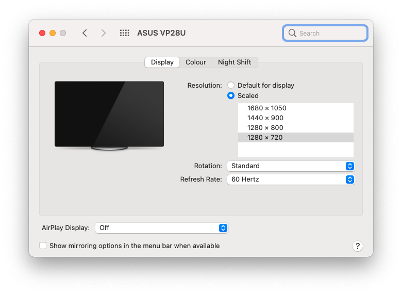The height and width of the screenshot is (295, 402).
Task: Click the monitor preview image
Action: (109, 116)
